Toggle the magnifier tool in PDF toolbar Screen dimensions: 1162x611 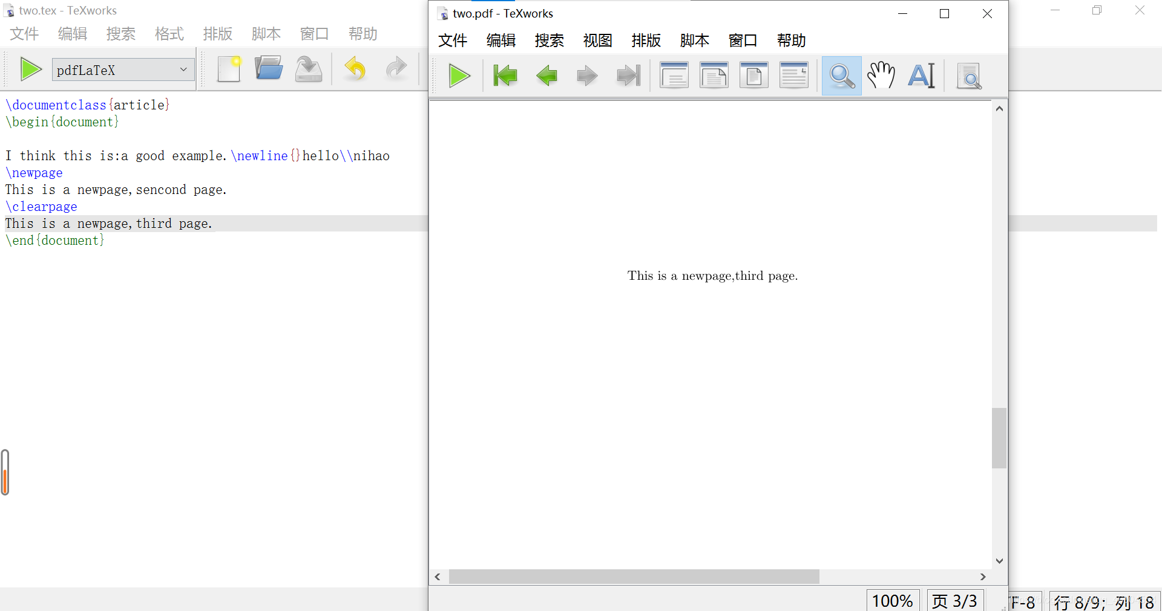842,76
